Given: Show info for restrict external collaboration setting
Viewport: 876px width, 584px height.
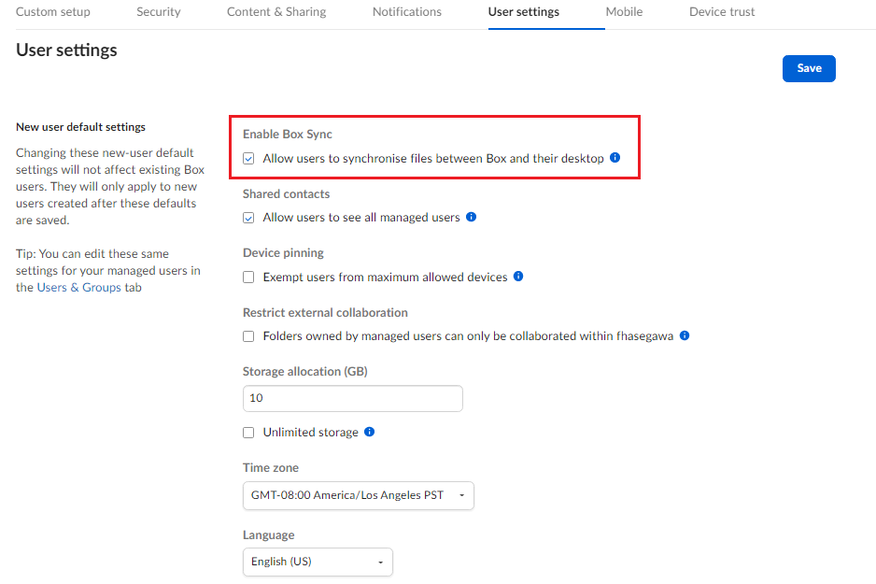Looking at the screenshot, I should (684, 335).
